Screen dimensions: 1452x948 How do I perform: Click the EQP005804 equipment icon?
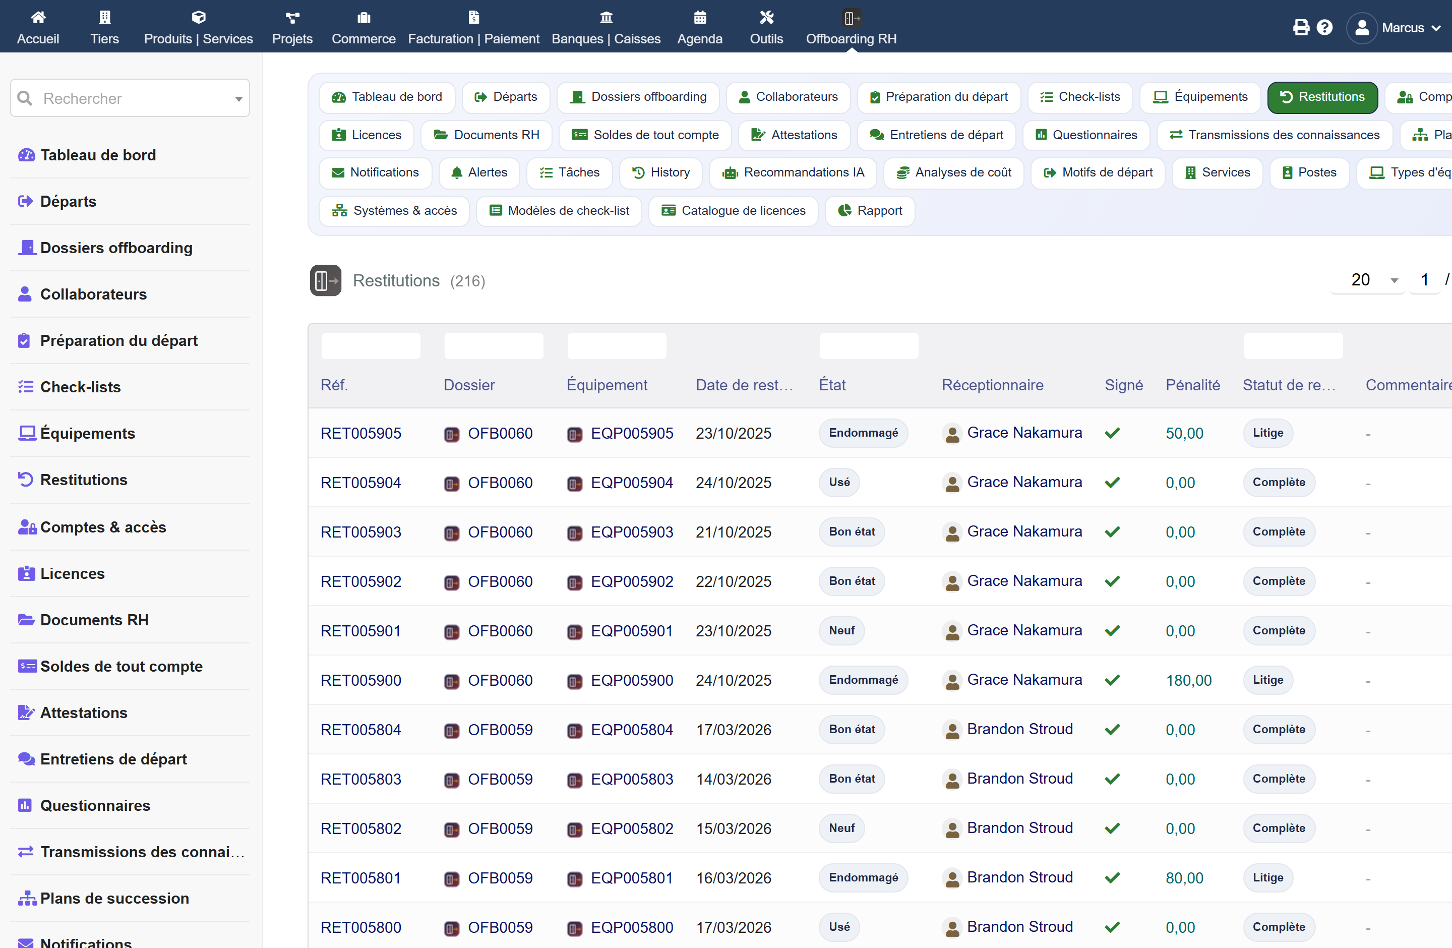[575, 730]
